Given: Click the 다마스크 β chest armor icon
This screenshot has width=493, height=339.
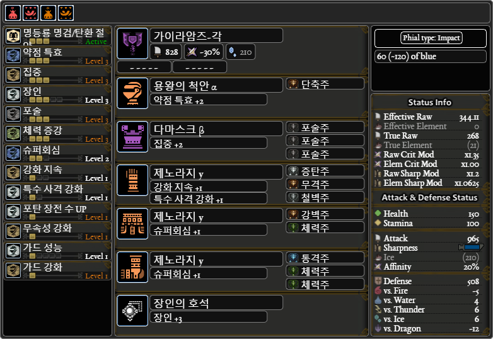Looking at the screenshot, I should point(132,137).
